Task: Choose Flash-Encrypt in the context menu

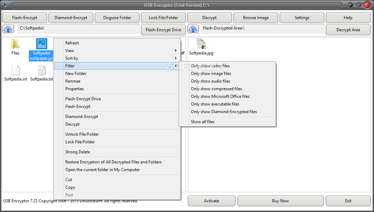Action: pyautogui.click(x=117, y=106)
